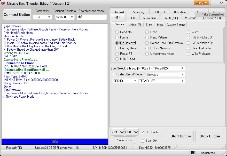Uncheck the USBCable checkbox
Screen dimensions: 227x156
click(x=143, y=132)
